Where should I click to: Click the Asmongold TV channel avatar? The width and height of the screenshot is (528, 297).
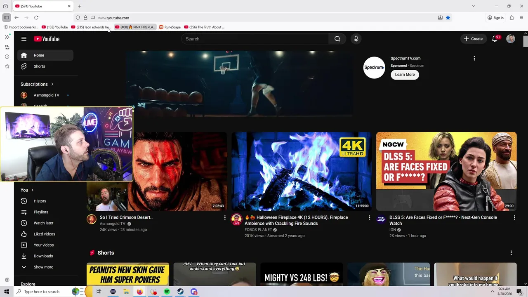(92, 219)
